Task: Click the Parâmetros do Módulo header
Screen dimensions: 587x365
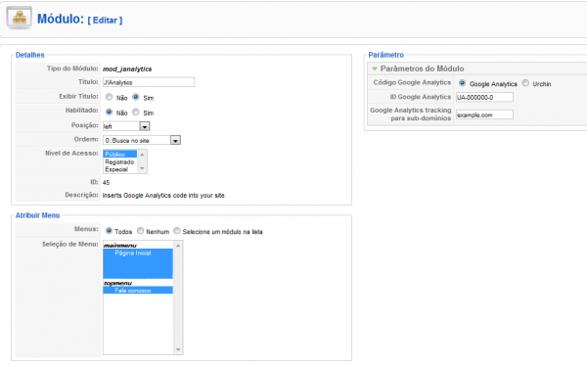Action: (x=477, y=68)
